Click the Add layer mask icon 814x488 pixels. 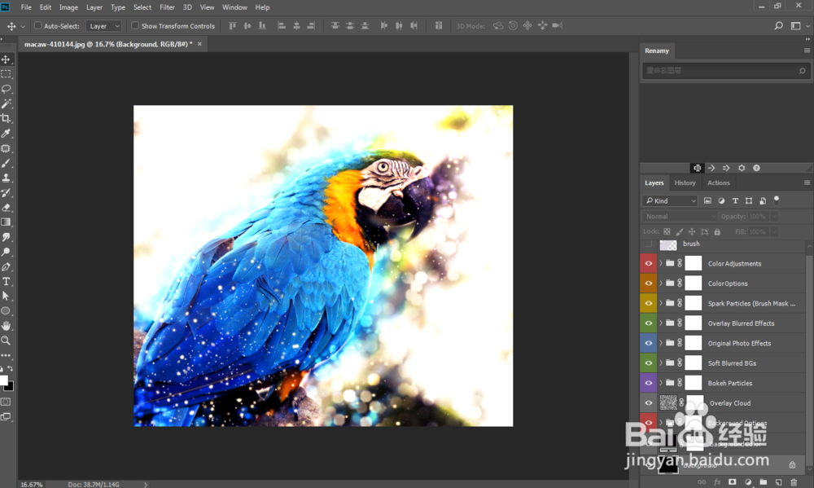click(x=732, y=481)
